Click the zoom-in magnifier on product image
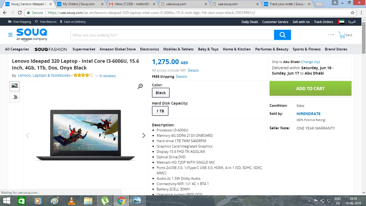The image size is (366, 206). point(140,86)
